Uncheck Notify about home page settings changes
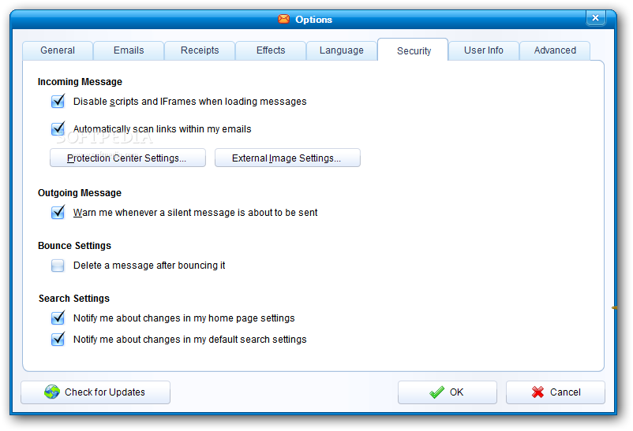The height and width of the screenshot is (431, 633). pos(58,318)
